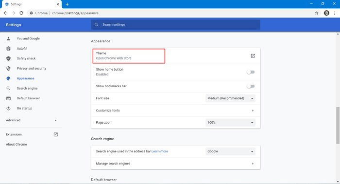Open Manage search engines row
340x184 pixels.
pyautogui.click(x=176, y=164)
